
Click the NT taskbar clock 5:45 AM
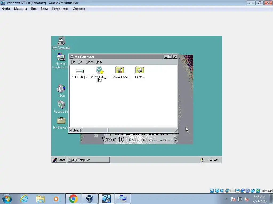point(213,160)
